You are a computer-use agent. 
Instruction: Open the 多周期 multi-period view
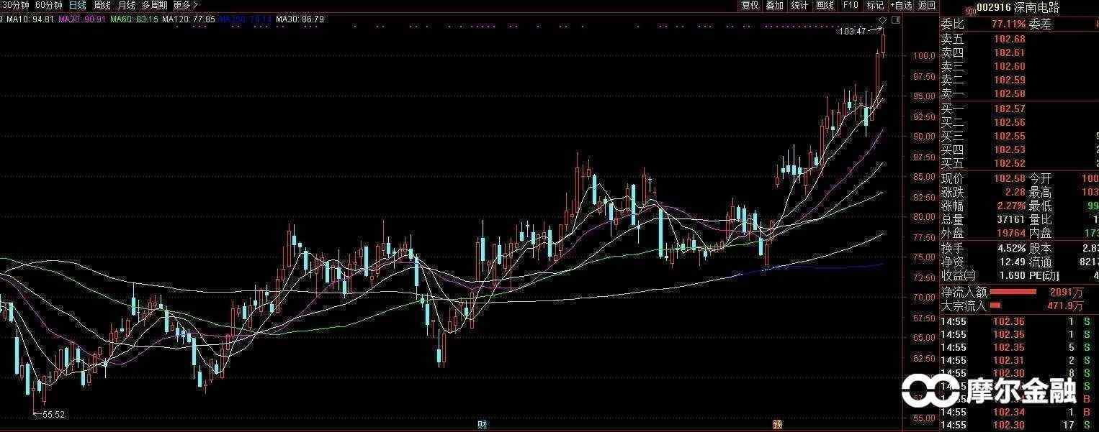(154, 5)
